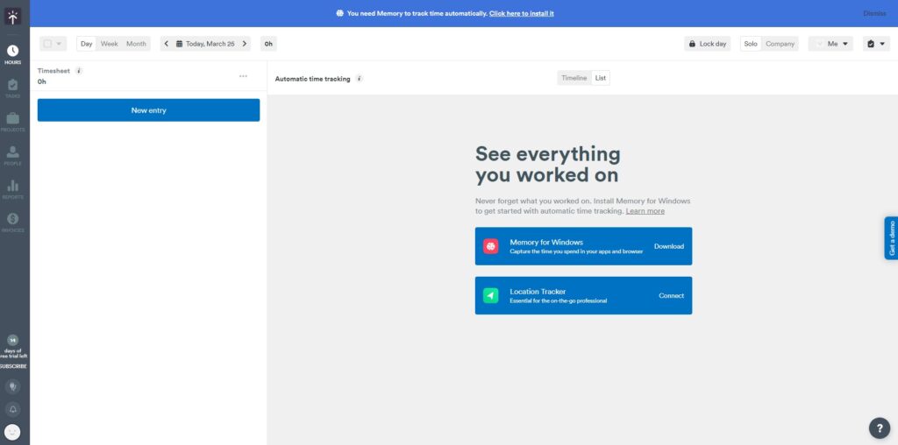Open the Timesheet three-dots menu
Image resolution: width=898 pixels, height=445 pixels.
(244, 76)
